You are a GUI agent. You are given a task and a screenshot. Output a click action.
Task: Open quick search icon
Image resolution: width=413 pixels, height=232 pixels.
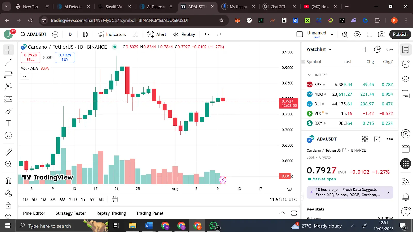pyautogui.click(x=345, y=34)
